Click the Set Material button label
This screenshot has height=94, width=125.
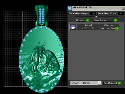(x=110, y=83)
